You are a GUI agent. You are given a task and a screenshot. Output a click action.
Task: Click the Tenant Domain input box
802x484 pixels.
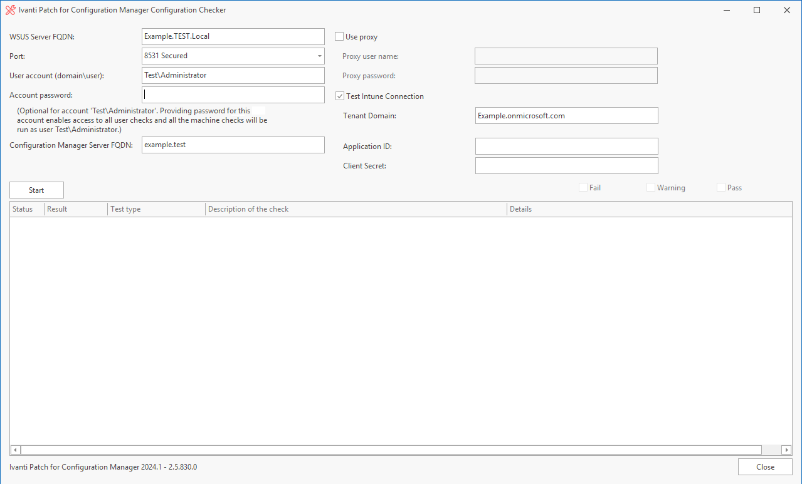566,116
